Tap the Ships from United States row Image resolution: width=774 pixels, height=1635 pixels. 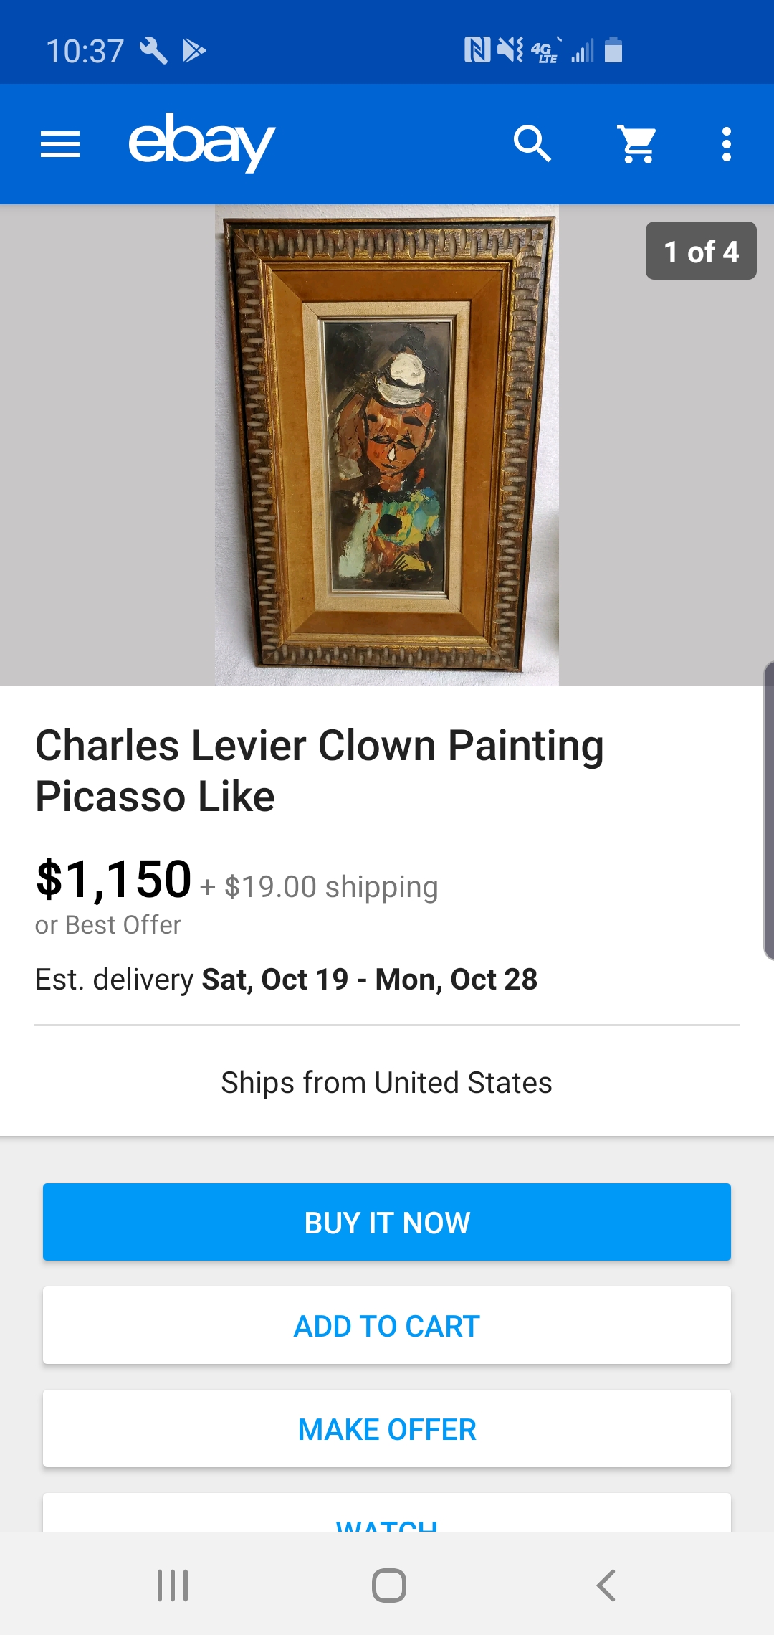click(x=387, y=1082)
